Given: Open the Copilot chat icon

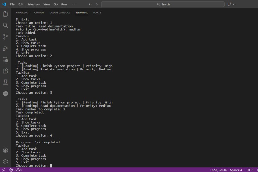Looking at the screenshot, I should (230, 4).
